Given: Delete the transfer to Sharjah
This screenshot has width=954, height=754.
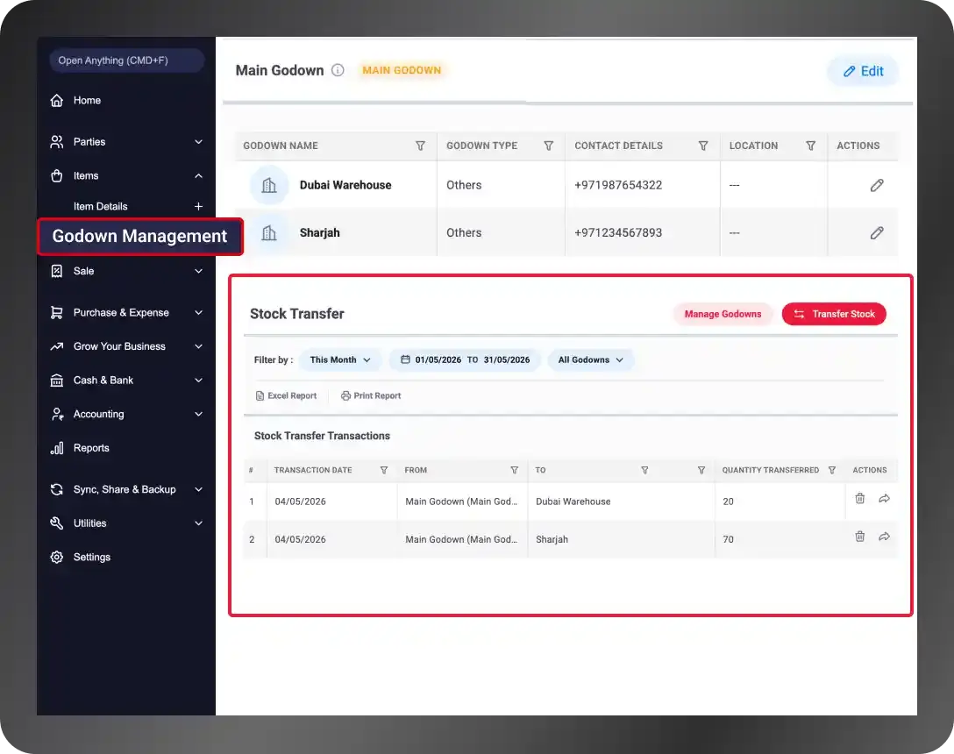Looking at the screenshot, I should (859, 537).
